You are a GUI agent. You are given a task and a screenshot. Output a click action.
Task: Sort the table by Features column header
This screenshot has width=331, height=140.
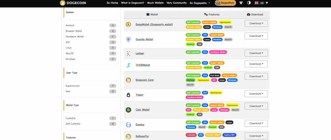pyautogui.click(x=212, y=14)
